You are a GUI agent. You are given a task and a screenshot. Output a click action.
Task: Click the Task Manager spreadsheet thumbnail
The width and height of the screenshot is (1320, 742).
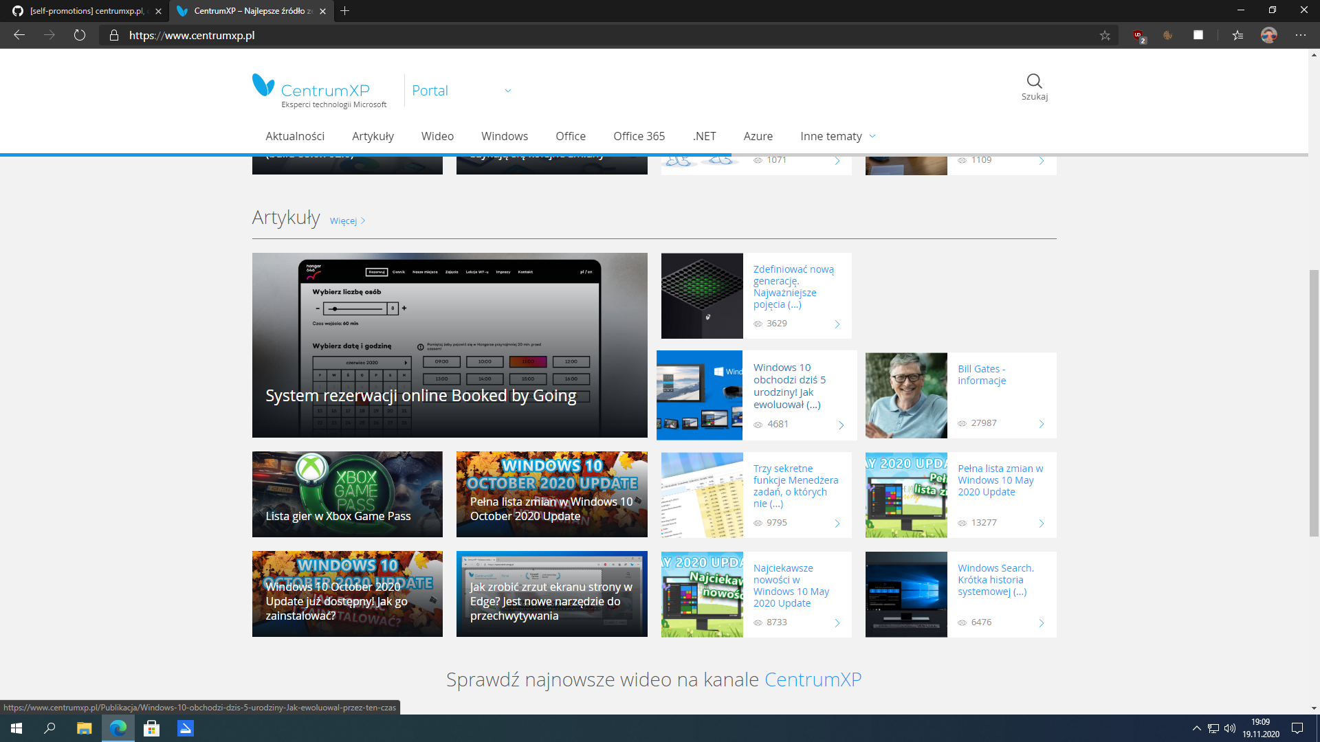702,495
